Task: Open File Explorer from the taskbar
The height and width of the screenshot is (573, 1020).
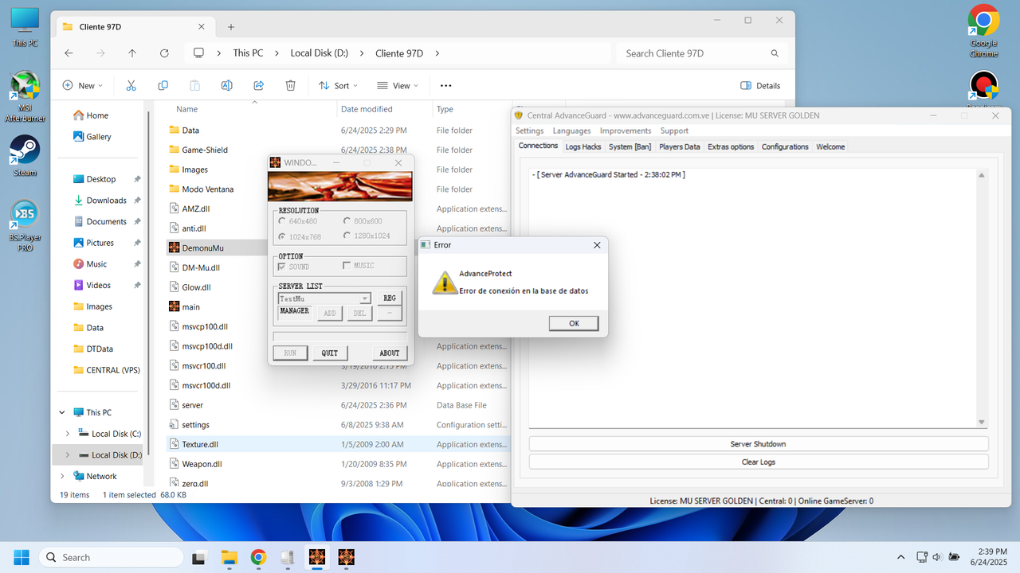Action: (x=229, y=557)
